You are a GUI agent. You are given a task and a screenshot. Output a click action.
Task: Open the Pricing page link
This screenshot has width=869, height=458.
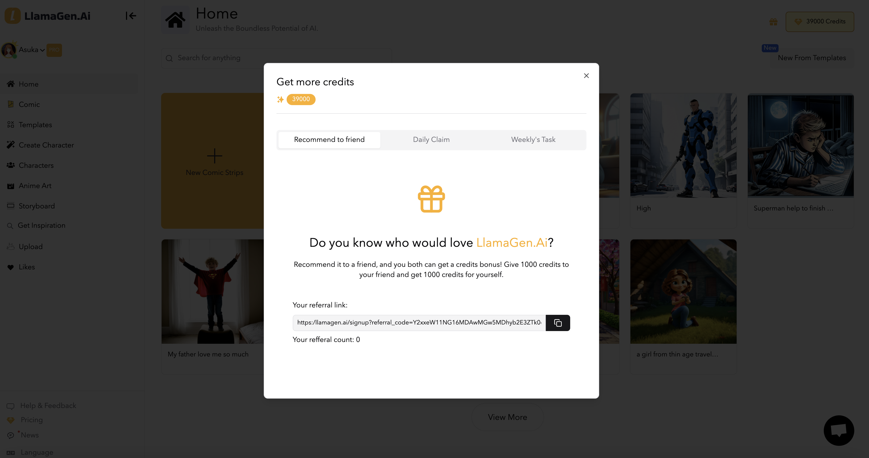(32, 420)
